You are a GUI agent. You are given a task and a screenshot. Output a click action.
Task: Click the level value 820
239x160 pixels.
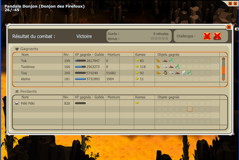pyautogui.click(x=67, y=103)
